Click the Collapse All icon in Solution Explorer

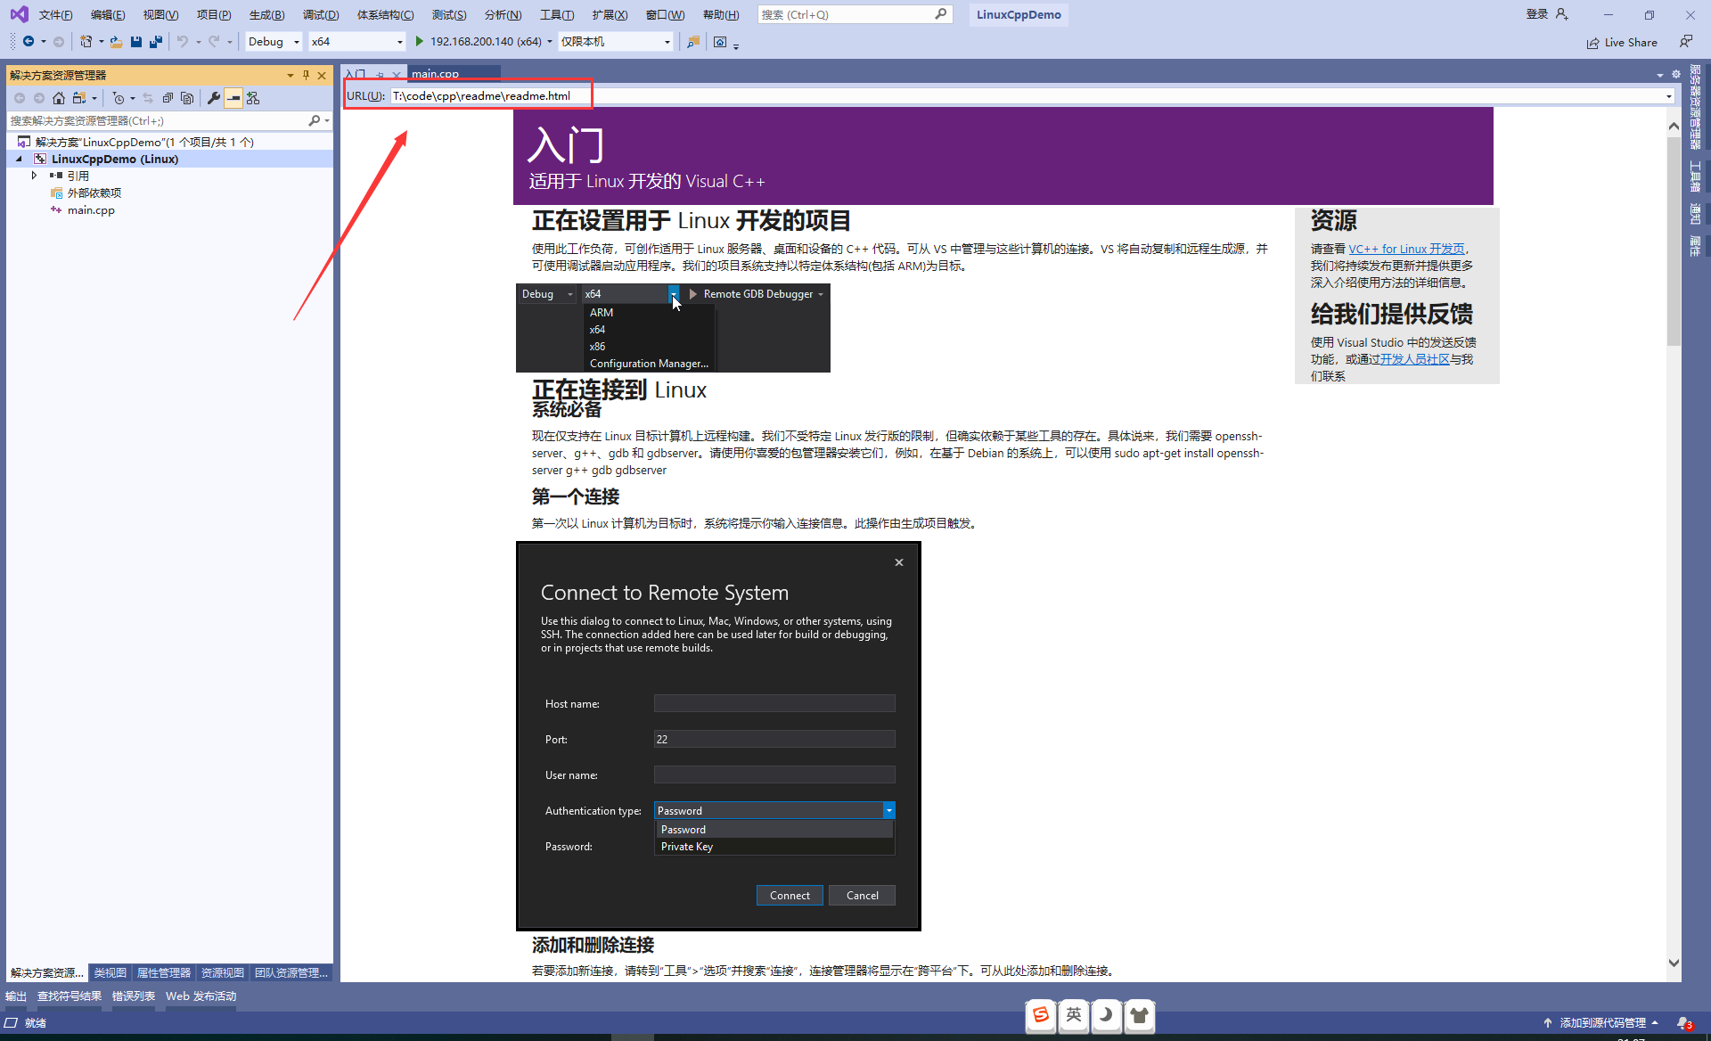[x=168, y=98]
